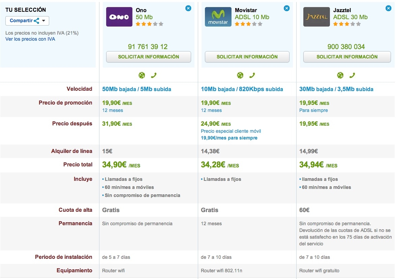
Task: Click line rental value '15€'
Action: click(x=107, y=151)
